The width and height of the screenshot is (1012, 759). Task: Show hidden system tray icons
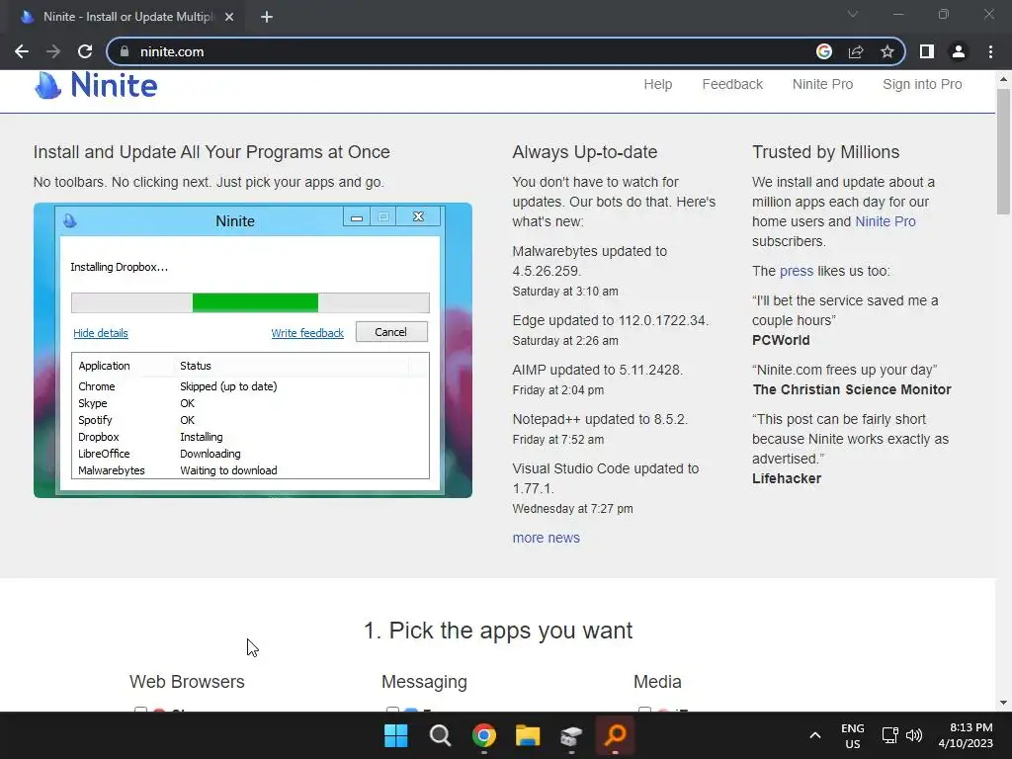coord(815,735)
